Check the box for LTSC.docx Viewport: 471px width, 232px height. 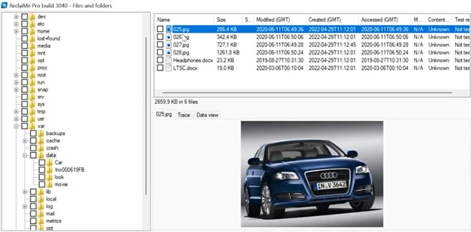point(160,68)
